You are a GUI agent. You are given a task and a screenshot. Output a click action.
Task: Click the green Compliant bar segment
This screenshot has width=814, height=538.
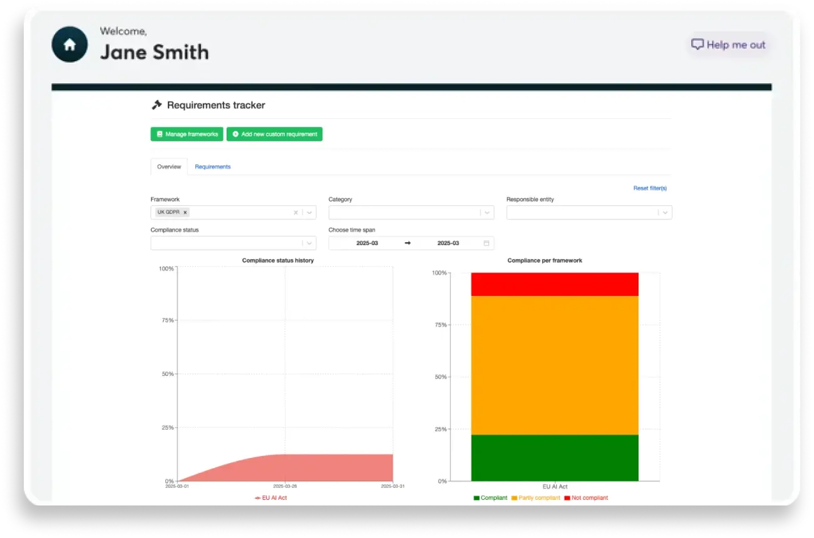555,458
